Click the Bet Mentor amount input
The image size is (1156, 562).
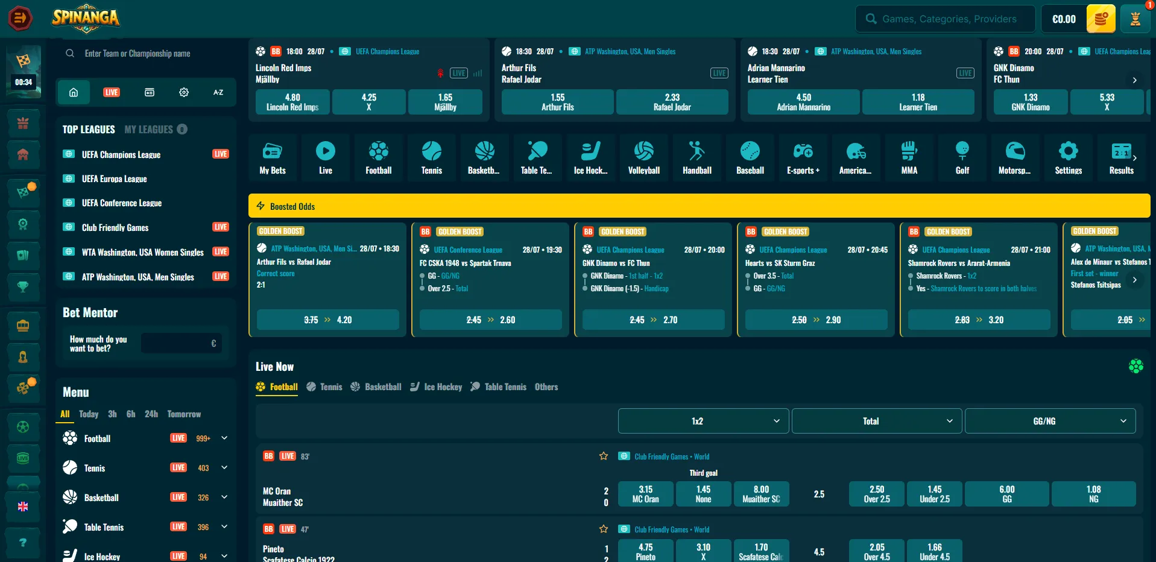pyautogui.click(x=182, y=344)
